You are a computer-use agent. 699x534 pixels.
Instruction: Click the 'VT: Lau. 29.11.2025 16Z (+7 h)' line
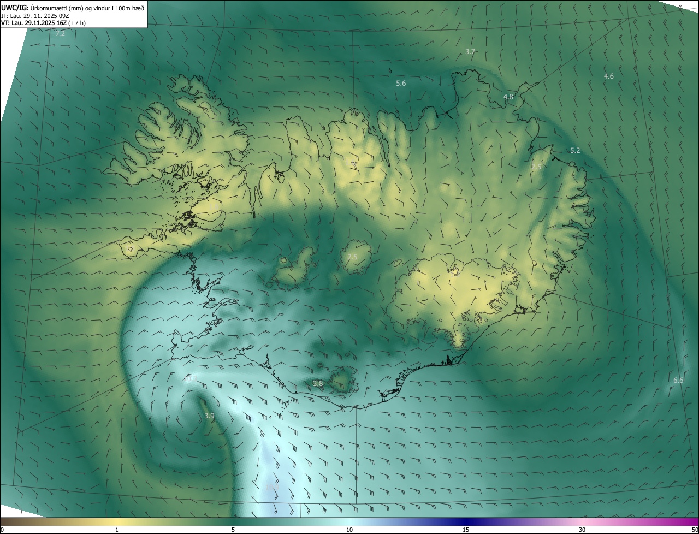coord(43,23)
